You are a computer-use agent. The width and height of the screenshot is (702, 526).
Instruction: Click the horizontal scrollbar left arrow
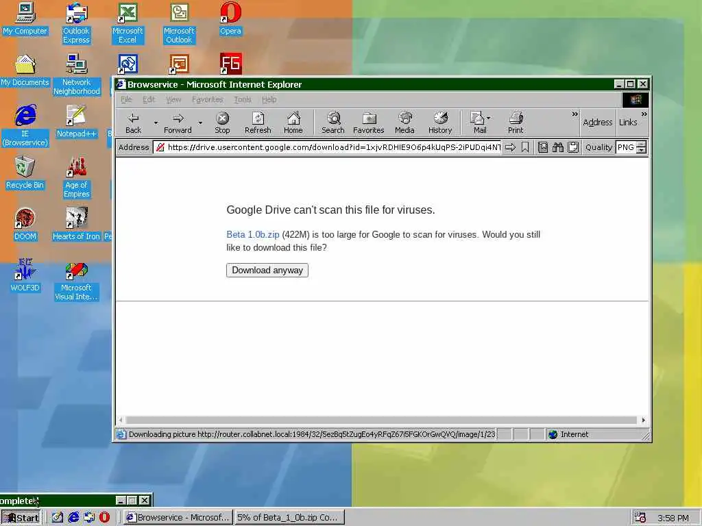(121, 420)
